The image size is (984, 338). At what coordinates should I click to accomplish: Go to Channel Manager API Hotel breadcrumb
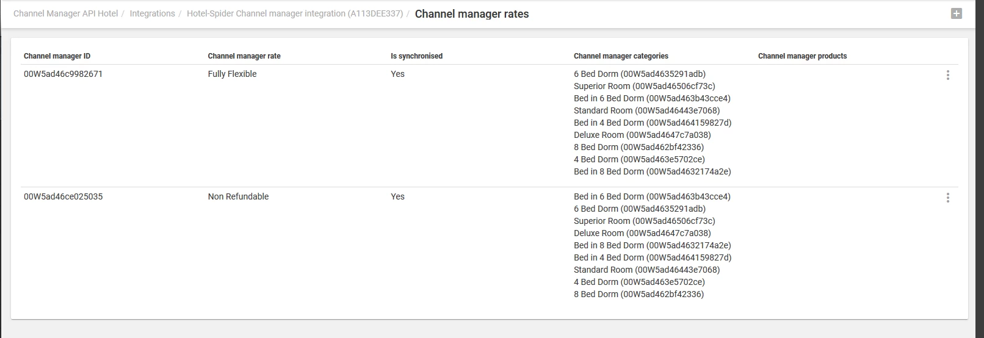coord(65,13)
